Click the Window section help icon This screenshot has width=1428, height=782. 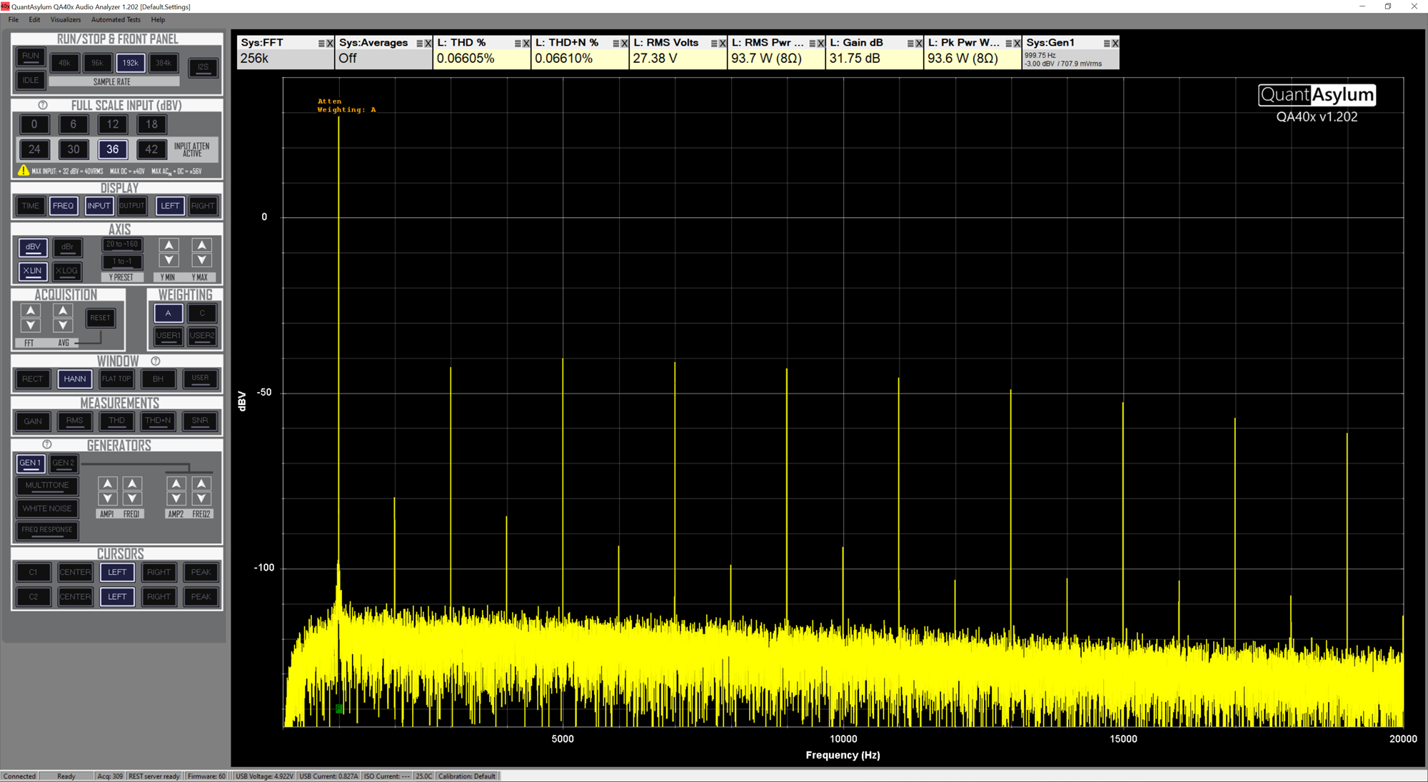[x=155, y=361]
